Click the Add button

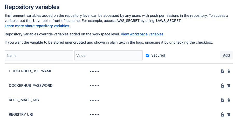(226, 55)
